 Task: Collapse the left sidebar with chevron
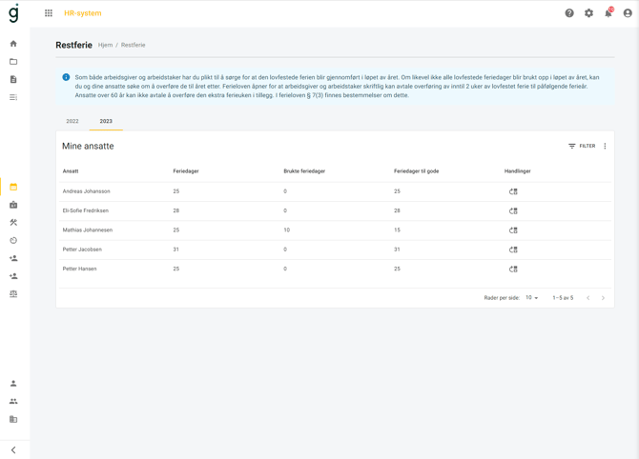[13, 450]
